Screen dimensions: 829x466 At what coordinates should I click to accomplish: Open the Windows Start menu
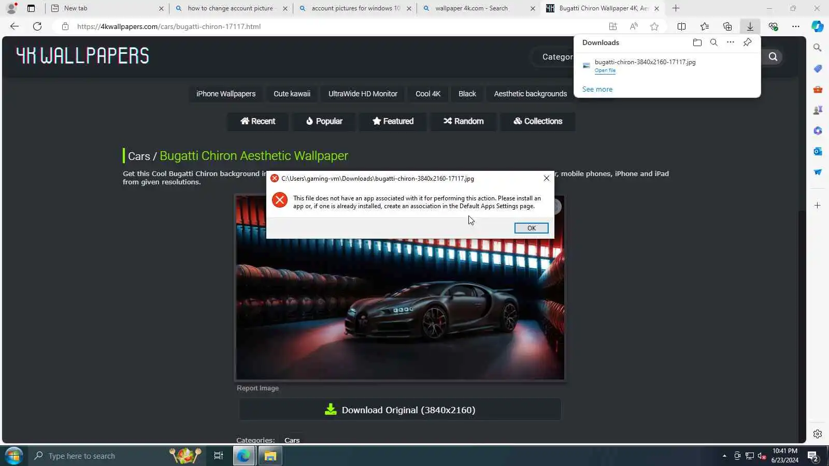(13, 456)
